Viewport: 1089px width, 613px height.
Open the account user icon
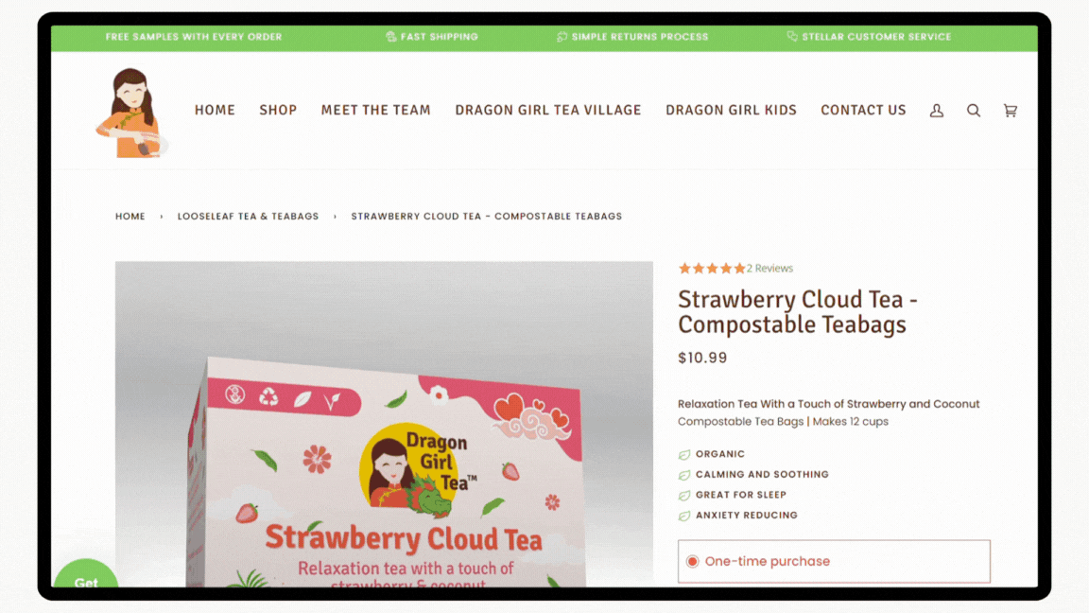tap(936, 111)
